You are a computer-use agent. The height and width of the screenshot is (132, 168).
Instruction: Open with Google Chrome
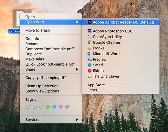tap(120, 42)
